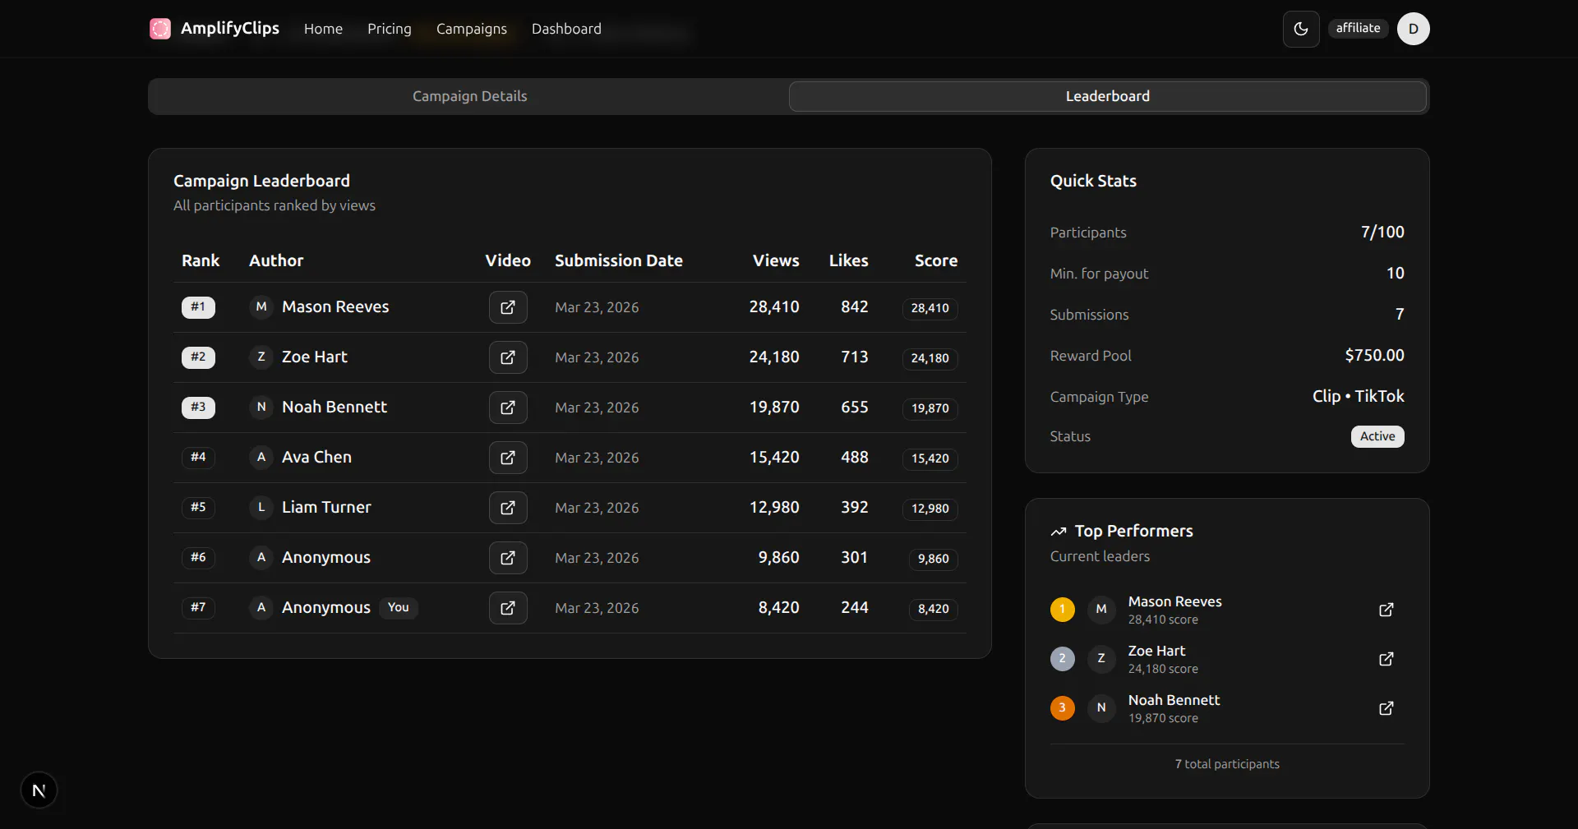Click the Views column header
Screen dimensions: 1578x829
point(776,260)
